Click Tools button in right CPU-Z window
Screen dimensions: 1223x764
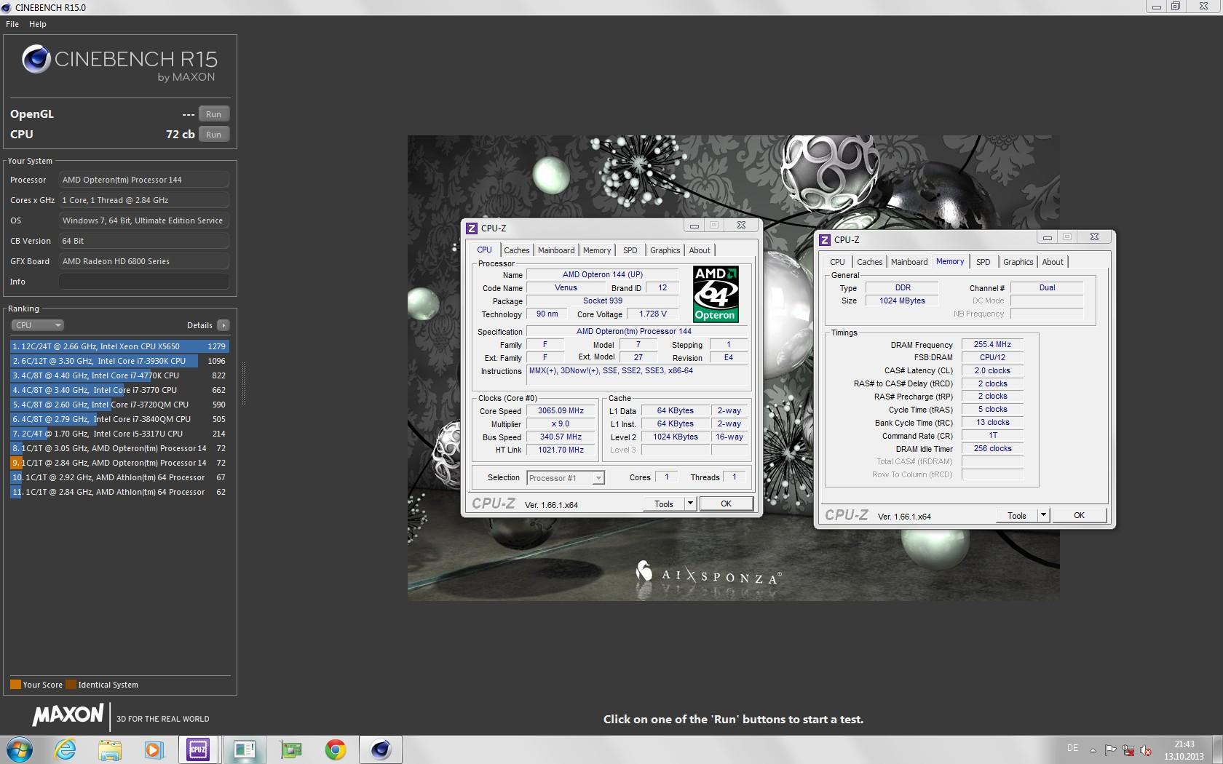[1017, 515]
